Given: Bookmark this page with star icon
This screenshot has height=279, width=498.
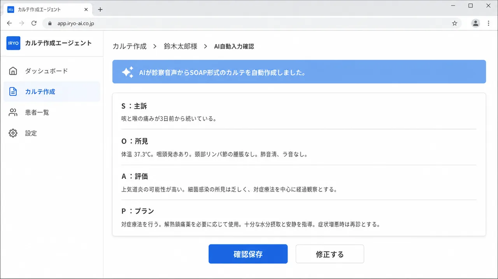Looking at the screenshot, I should point(454,23).
